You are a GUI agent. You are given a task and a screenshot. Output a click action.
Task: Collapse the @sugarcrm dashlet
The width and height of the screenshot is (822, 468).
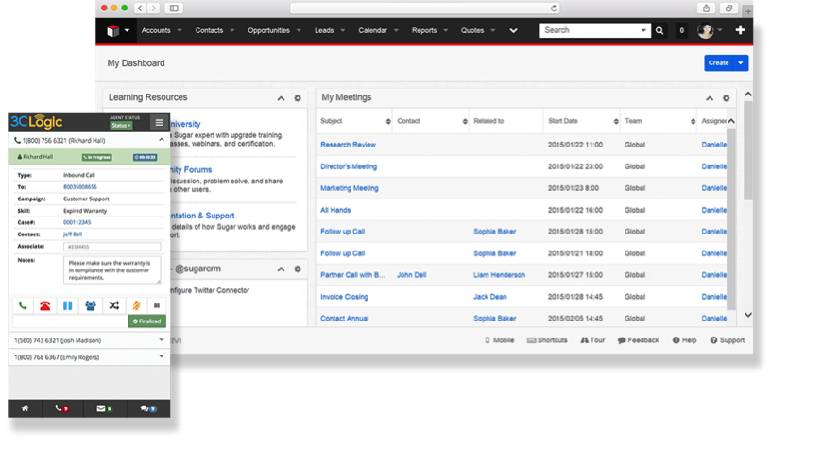click(281, 269)
